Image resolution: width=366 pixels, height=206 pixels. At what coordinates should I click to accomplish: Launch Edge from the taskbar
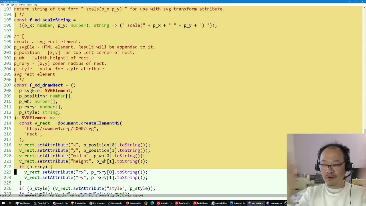(152, 203)
